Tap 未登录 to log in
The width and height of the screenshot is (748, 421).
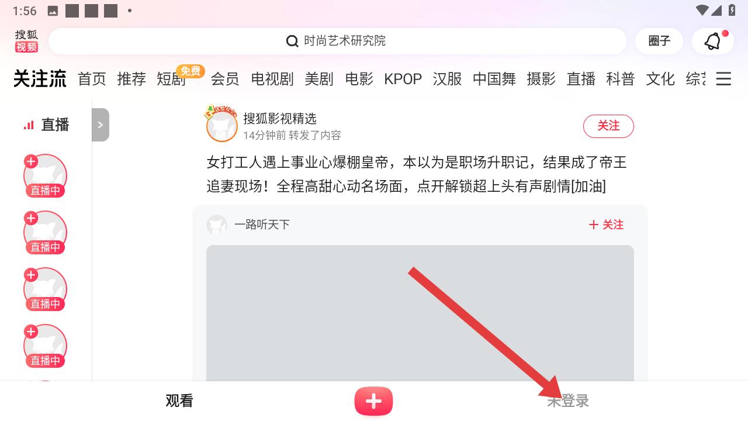[568, 401]
